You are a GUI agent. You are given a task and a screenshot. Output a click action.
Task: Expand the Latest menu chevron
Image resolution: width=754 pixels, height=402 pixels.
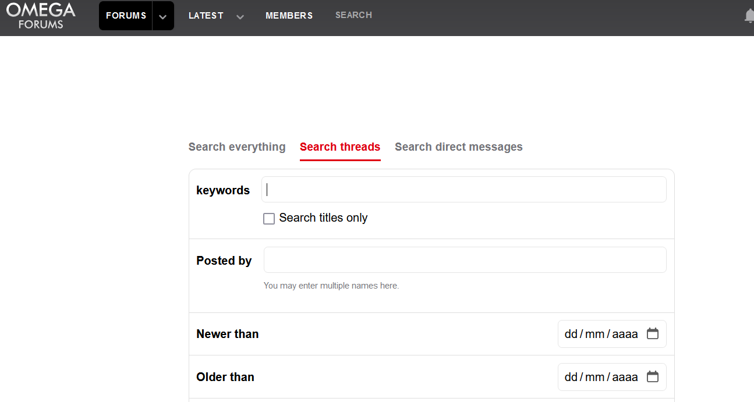click(240, 16)
